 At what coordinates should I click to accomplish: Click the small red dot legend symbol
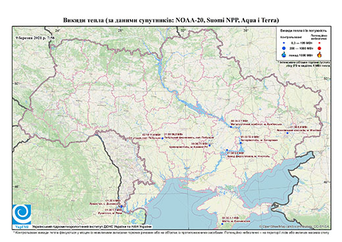(x=320, y=43)
